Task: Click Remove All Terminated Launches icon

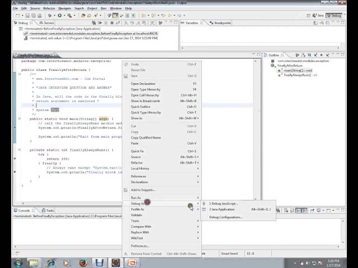Action: coord(93,23)
